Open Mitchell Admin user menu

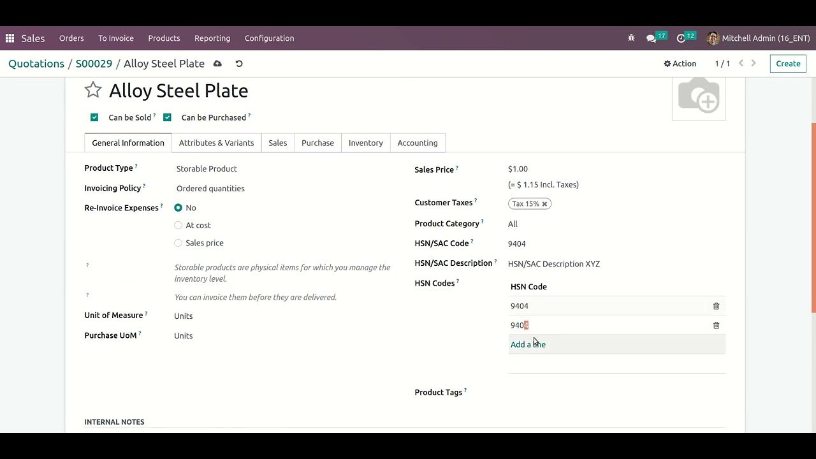758,38
